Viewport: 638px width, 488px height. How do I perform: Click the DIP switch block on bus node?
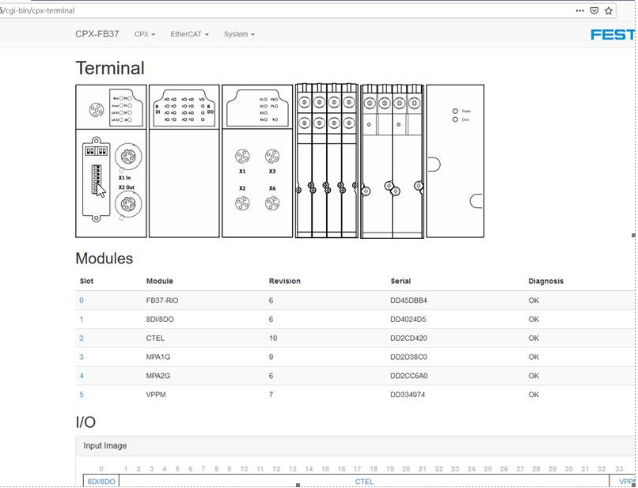[96, 180]
